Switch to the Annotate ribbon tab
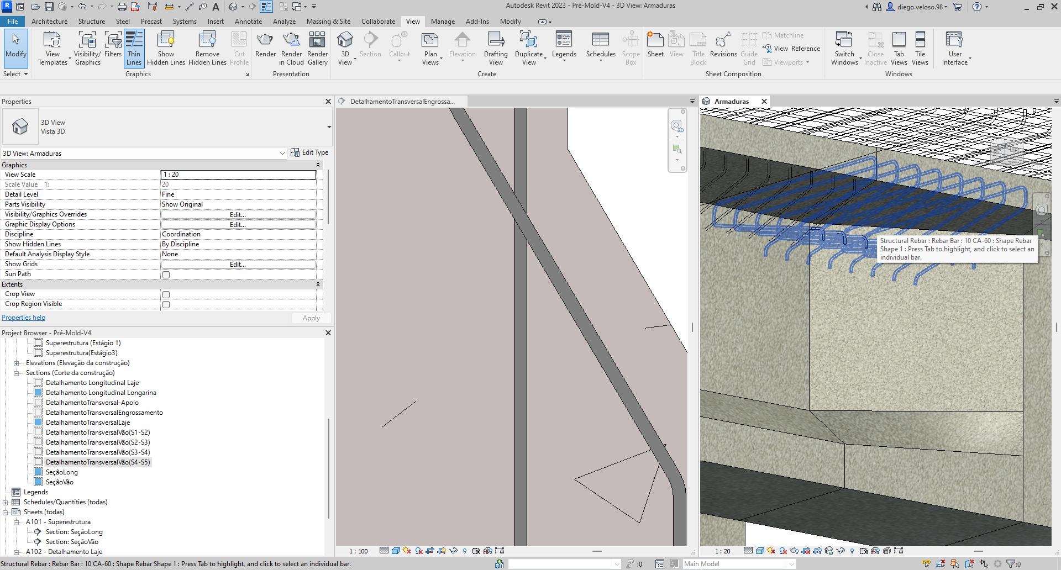Screen dimensions: 1061x570 [x=248, y=22]
